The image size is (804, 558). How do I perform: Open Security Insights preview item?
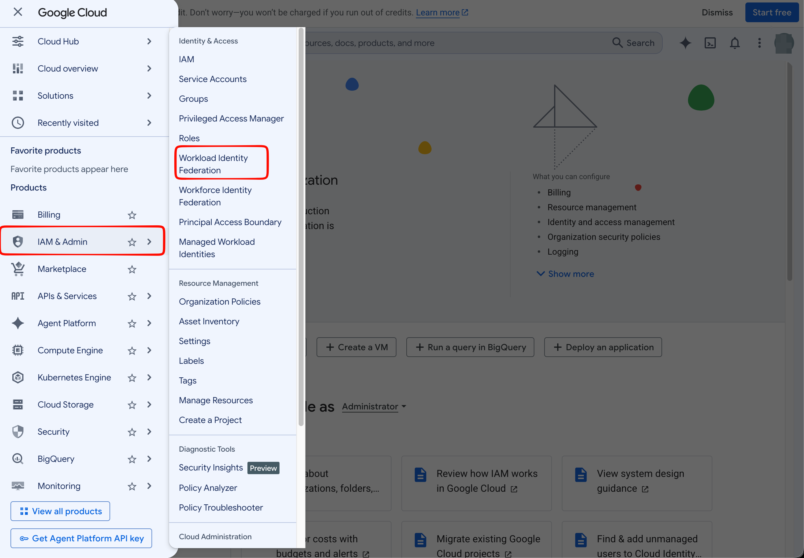coord(229,468)
